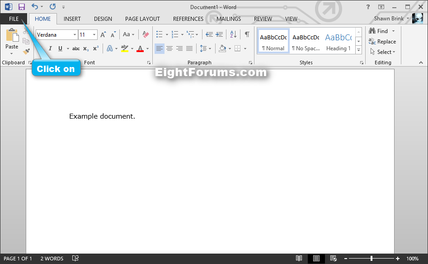
Task: Open the FILE tab
Action: coord(14,19)
